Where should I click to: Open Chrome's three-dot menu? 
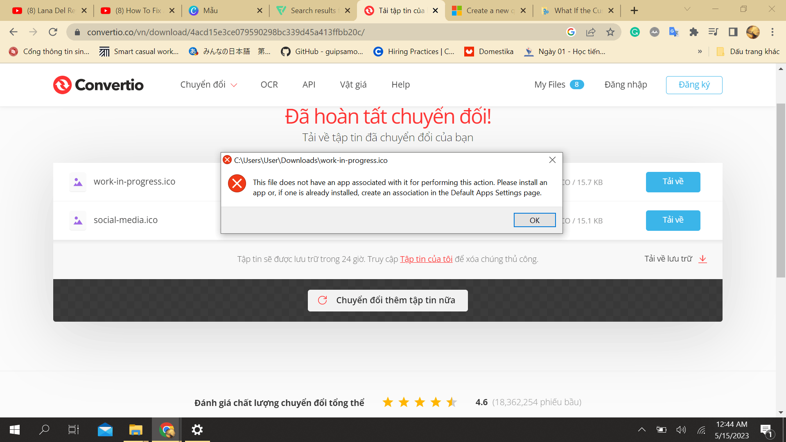coord(772,32)
